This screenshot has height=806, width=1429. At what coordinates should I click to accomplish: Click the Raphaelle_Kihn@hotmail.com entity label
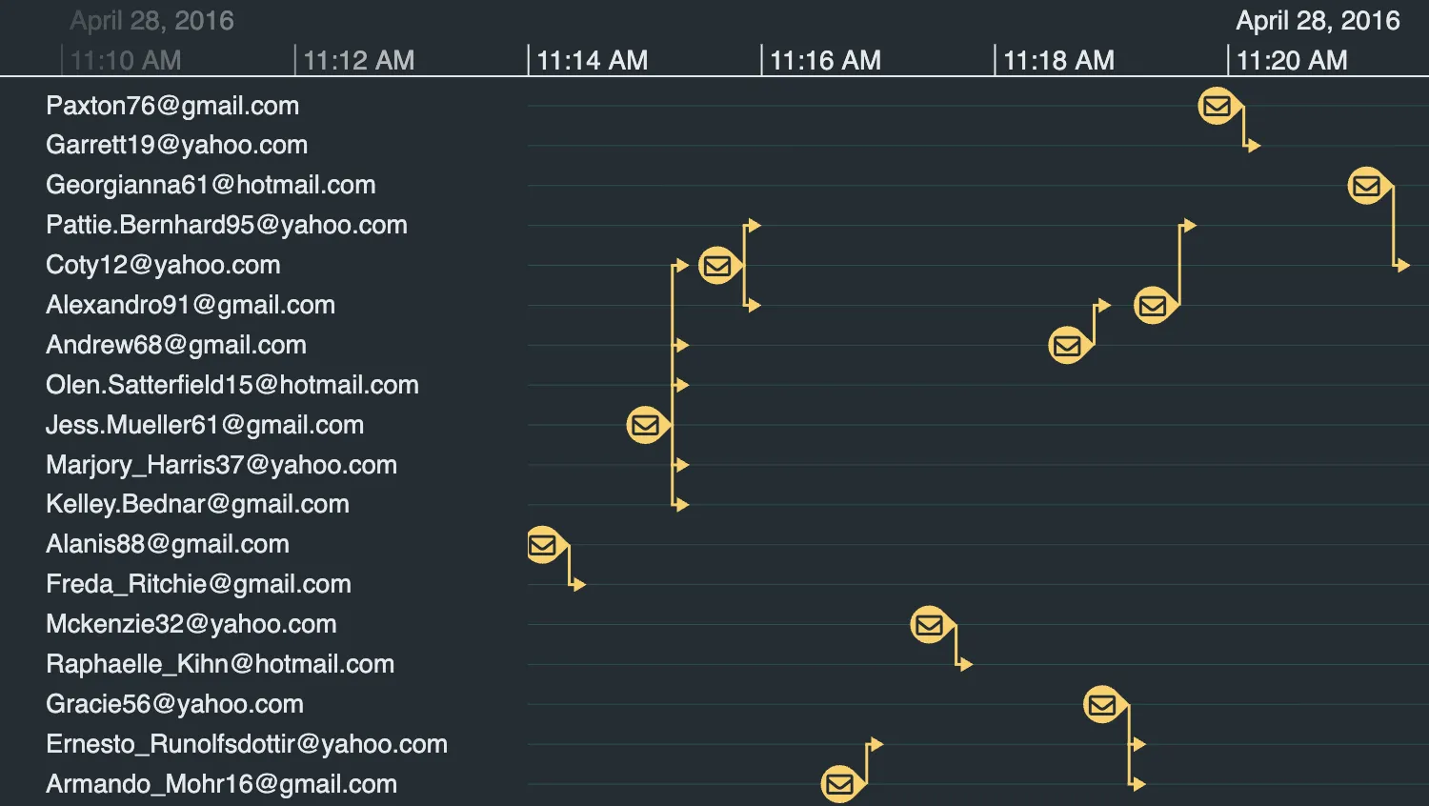click(x=220, y=664)
